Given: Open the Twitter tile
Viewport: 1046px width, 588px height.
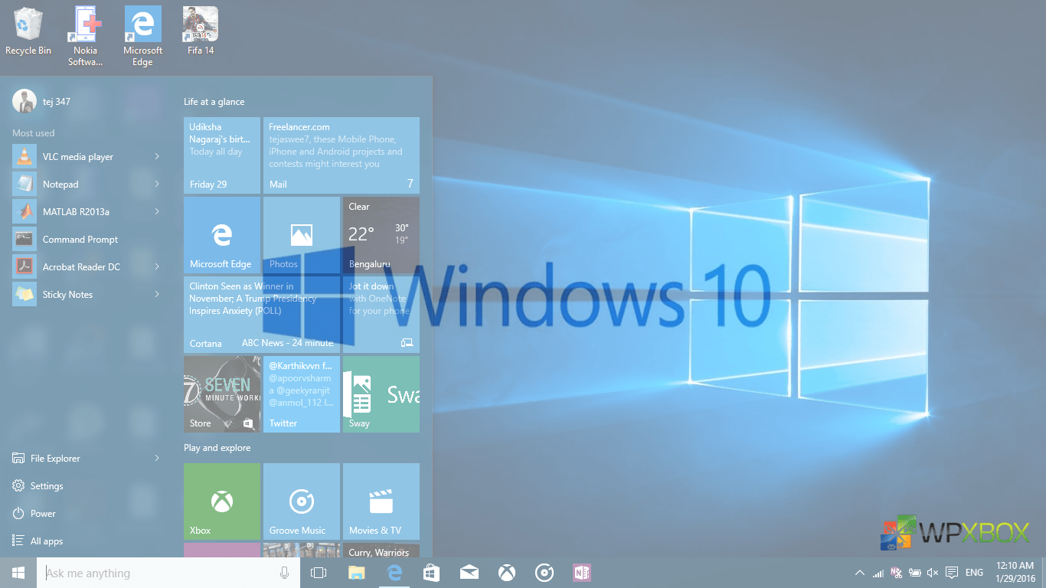Looking at the screenshot, I should pyautogui.click(x=302, y=394).
